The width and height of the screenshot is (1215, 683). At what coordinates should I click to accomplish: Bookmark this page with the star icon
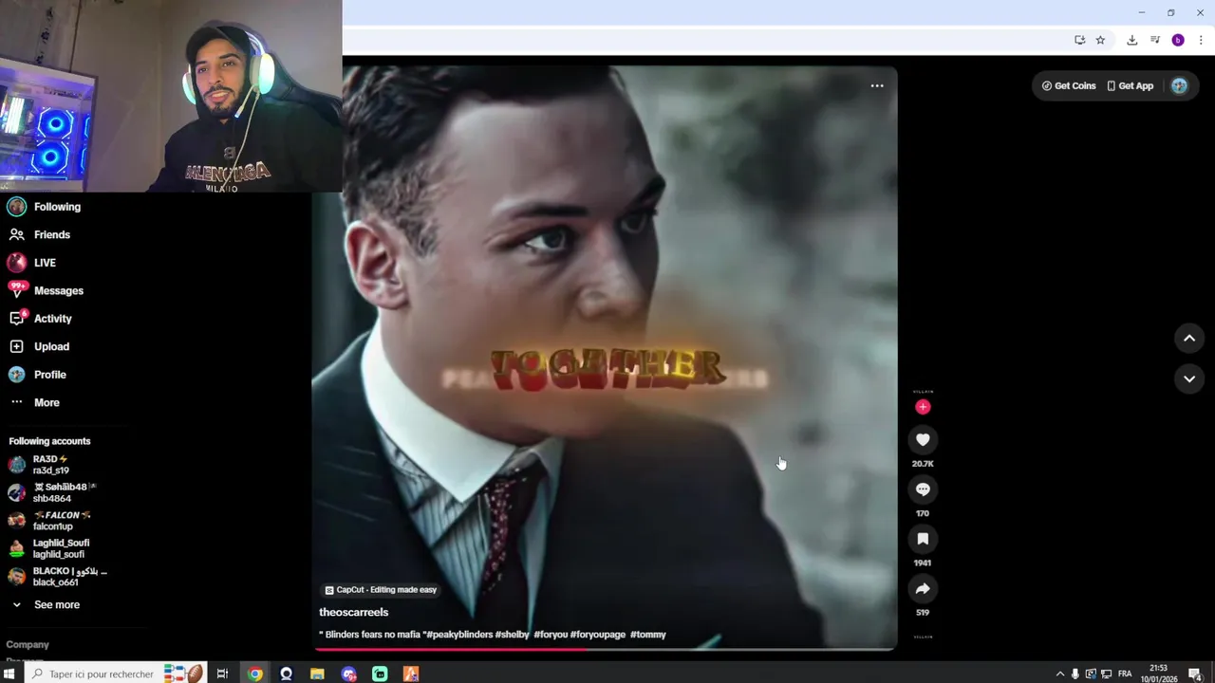click(x=1100, y=40)
